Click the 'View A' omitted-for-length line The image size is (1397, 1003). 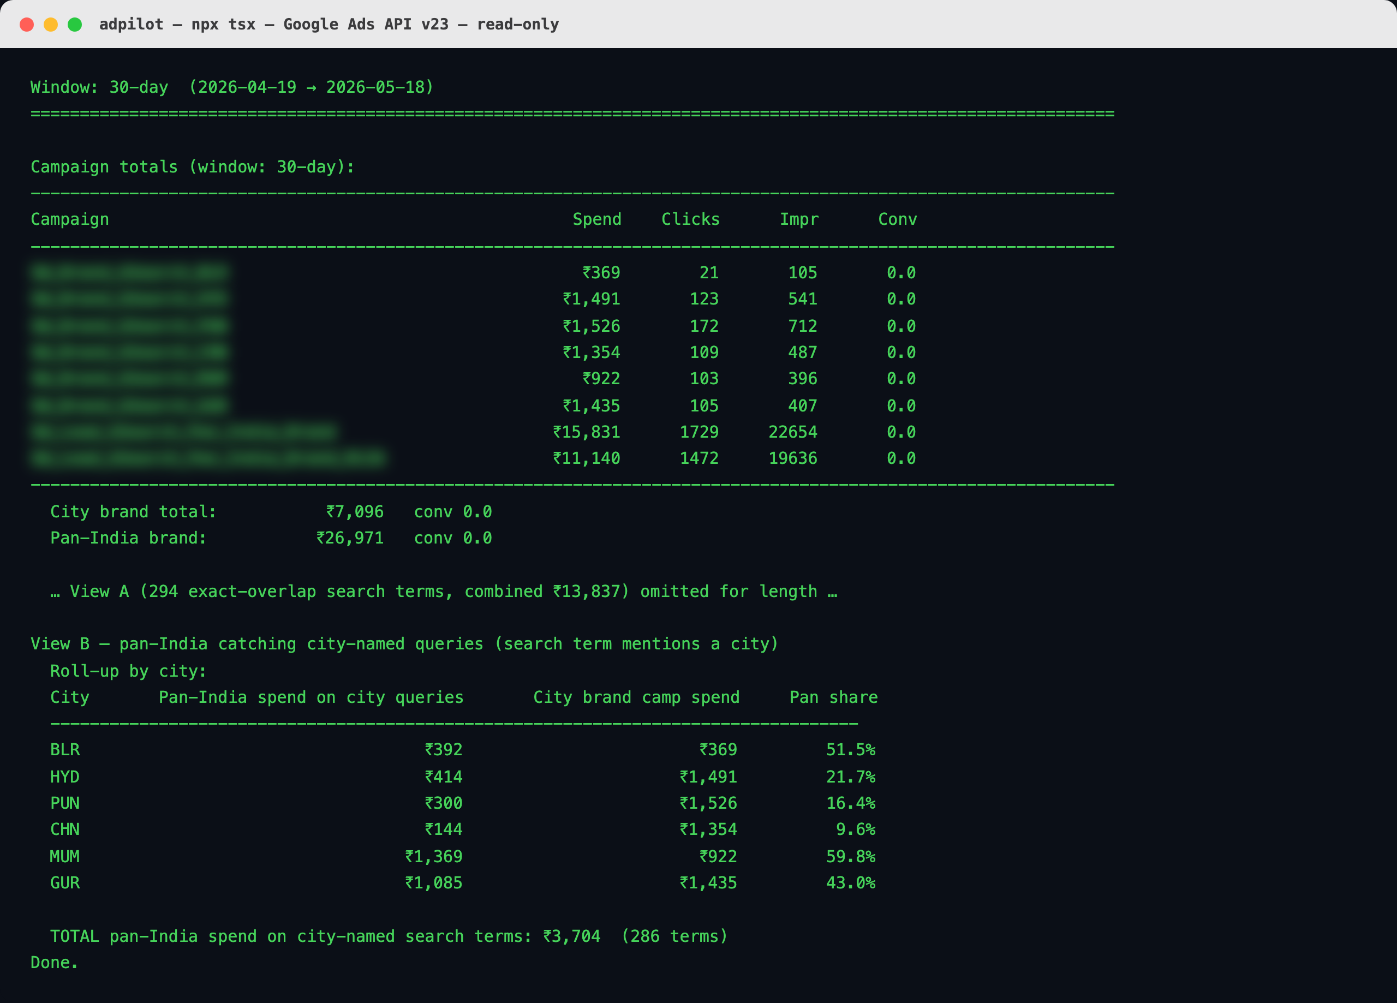point(444,592)
